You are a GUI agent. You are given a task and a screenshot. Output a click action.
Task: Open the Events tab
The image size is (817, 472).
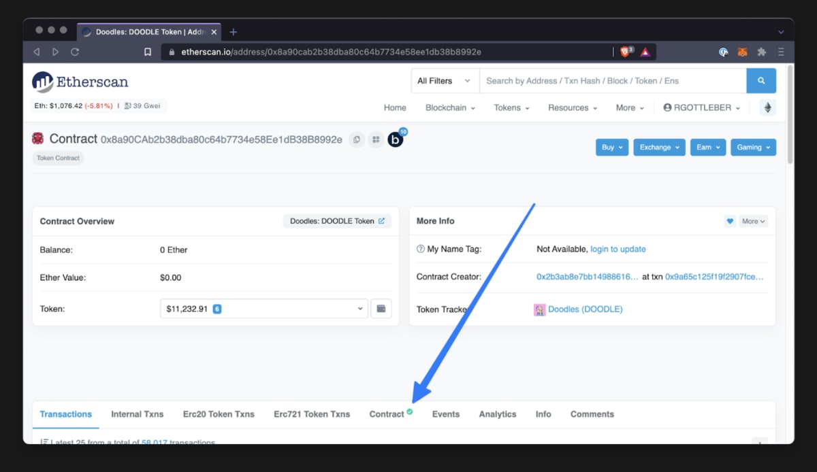[x=446, y=414]
